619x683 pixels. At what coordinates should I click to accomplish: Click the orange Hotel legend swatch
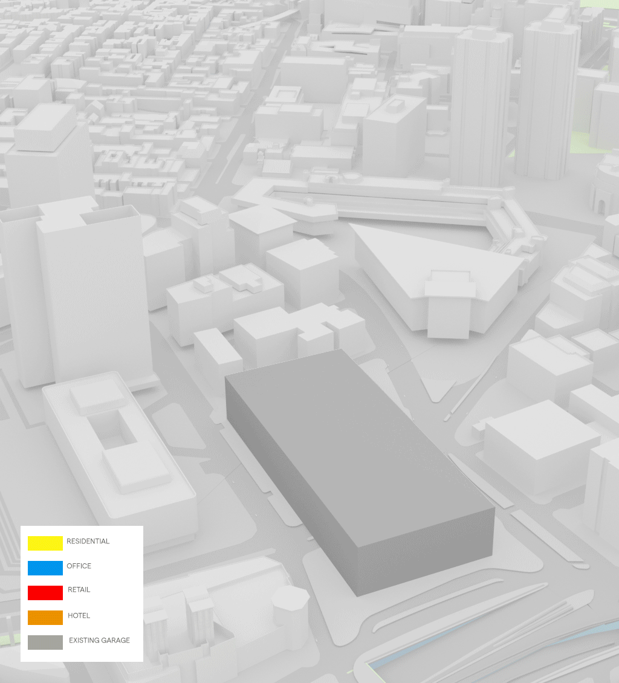pyautogui.click(x=45, y=618)
